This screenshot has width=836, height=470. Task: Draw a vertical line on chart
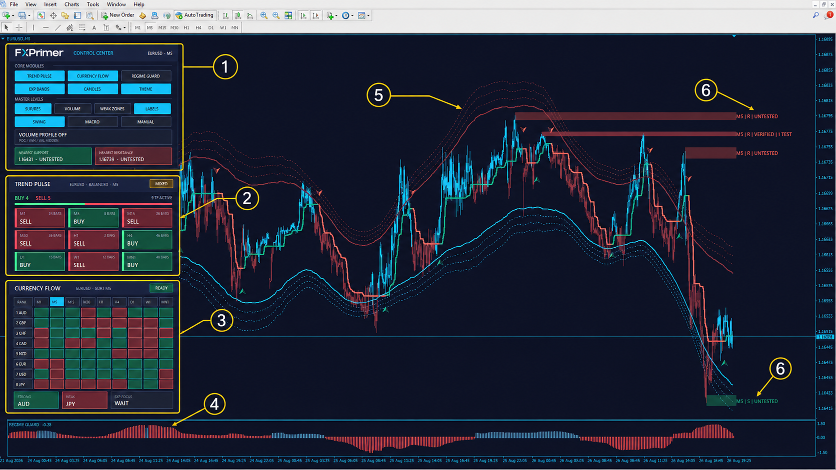pyautogui.click(x=33, y=28)
